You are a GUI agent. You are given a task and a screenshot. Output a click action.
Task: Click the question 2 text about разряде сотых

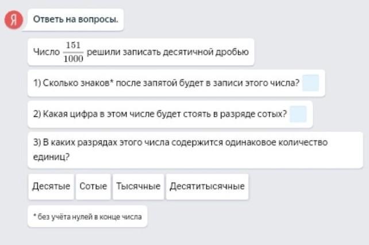point(161,114)
